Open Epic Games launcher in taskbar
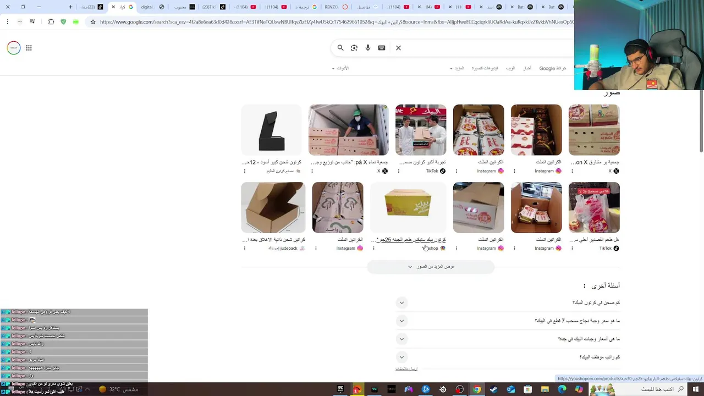The width and height of the screenshot is (704, 396). (x=340, y=389)
